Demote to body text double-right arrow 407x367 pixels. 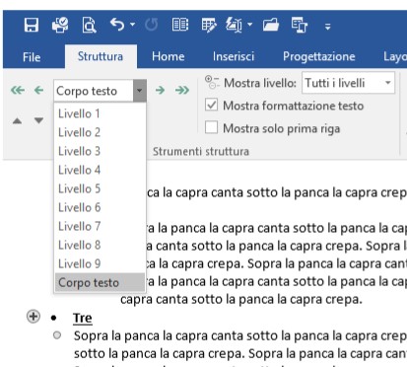click(182, 90)
